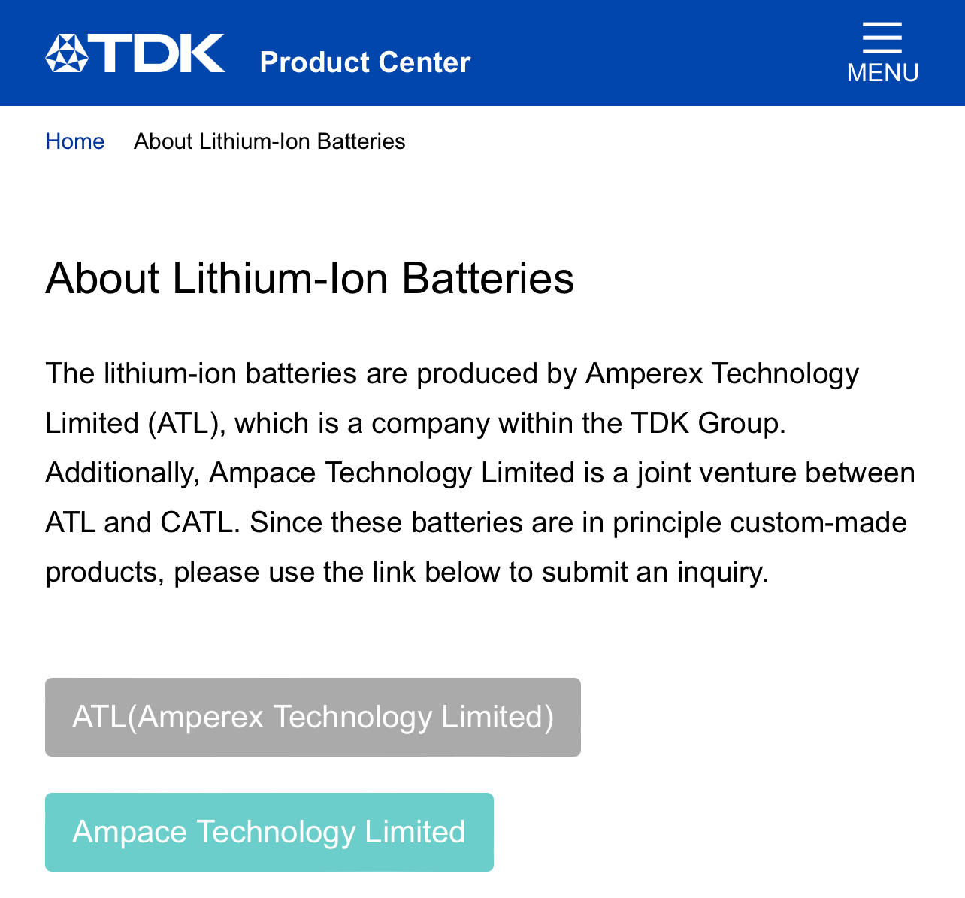Screen dimensions: 965x898
Task: Click the TDK triangular emblem logo
Action: click(67, 53)
